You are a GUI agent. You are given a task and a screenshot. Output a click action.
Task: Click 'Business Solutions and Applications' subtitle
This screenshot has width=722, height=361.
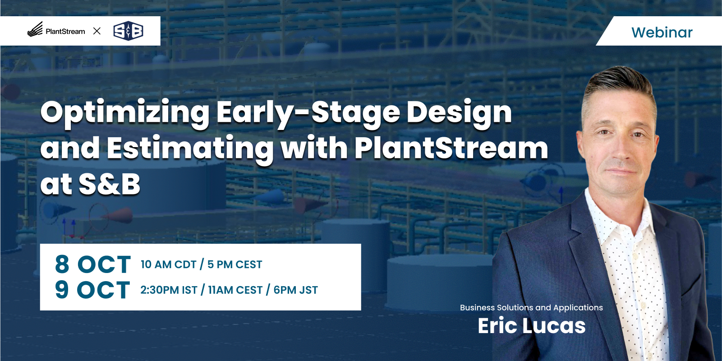[531, 308]
